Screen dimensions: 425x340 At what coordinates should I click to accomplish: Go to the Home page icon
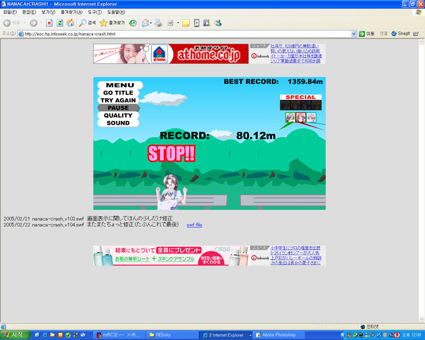pos(70,23)
